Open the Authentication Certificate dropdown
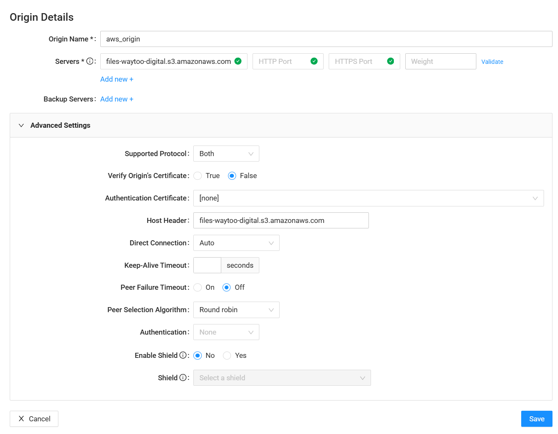This screenshot has height=434, width=558. pyautogui.click(x=368, y=198)
